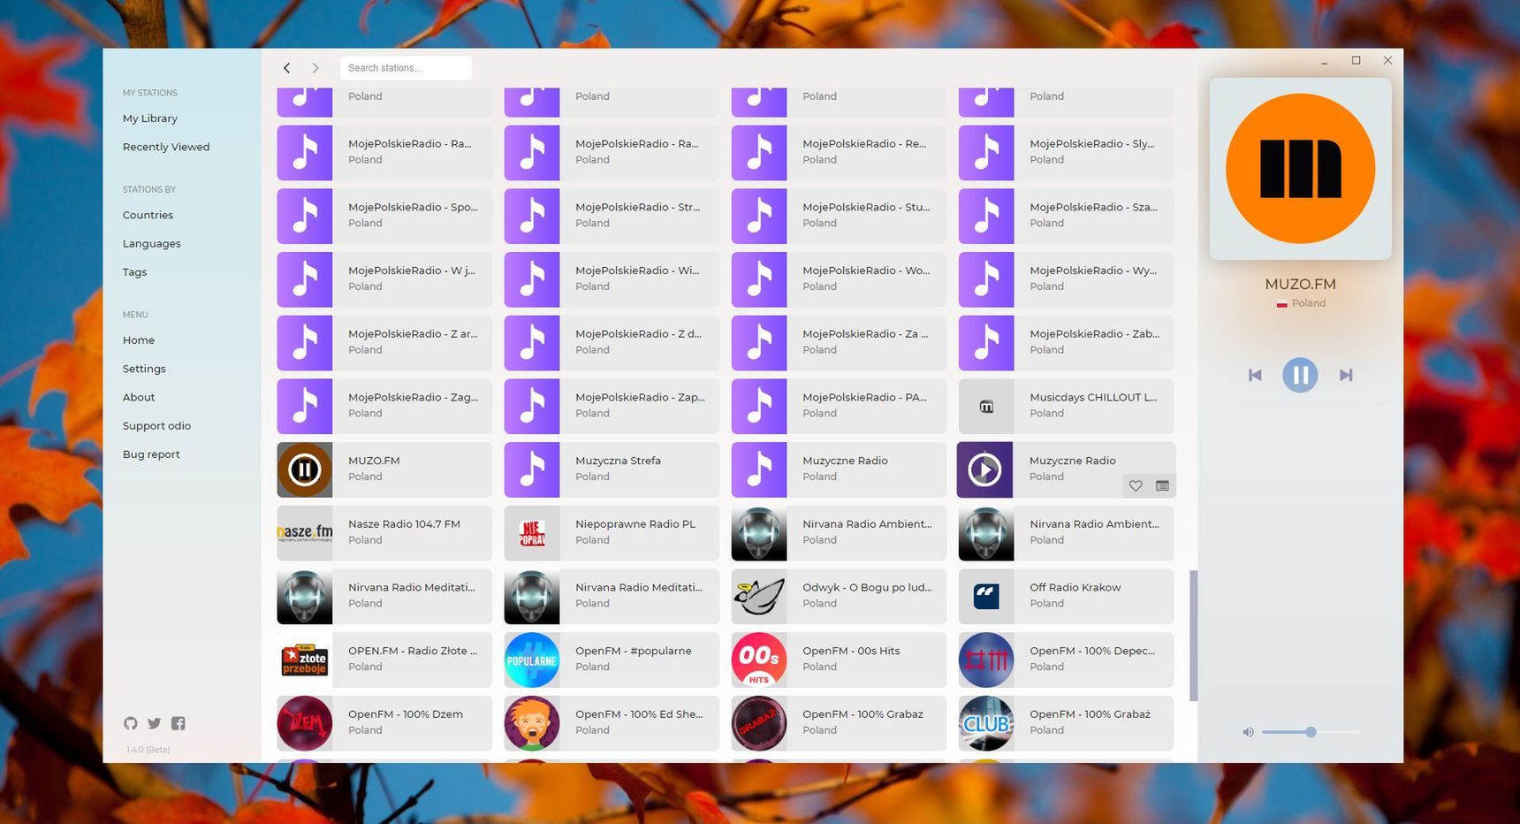Open Bug report link
The image size is (1520, 824).
[151, 454]
